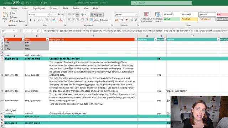228x128 pixels.
Task: Click the formula bar text
Action: (135, 31)
